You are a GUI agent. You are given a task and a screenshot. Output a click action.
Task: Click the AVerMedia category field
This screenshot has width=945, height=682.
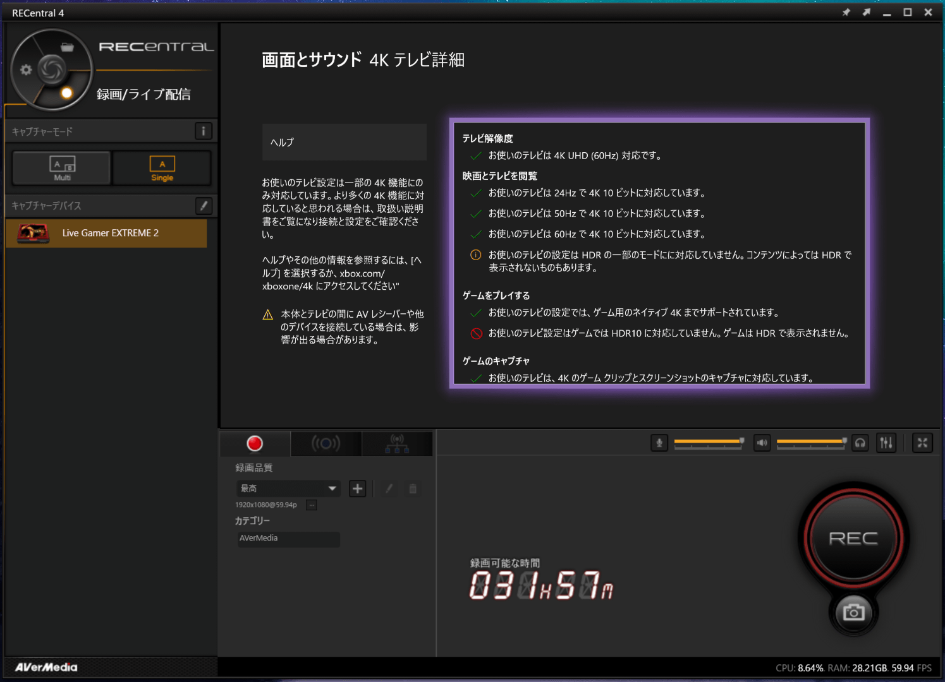288,539
